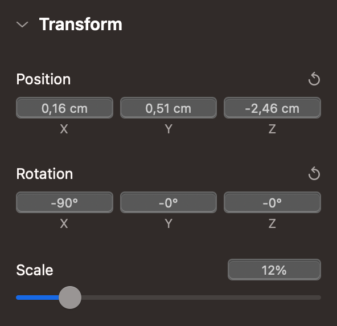
Task: Click the Transform section title
Action: pyautogui.click(x=81, y=25)
